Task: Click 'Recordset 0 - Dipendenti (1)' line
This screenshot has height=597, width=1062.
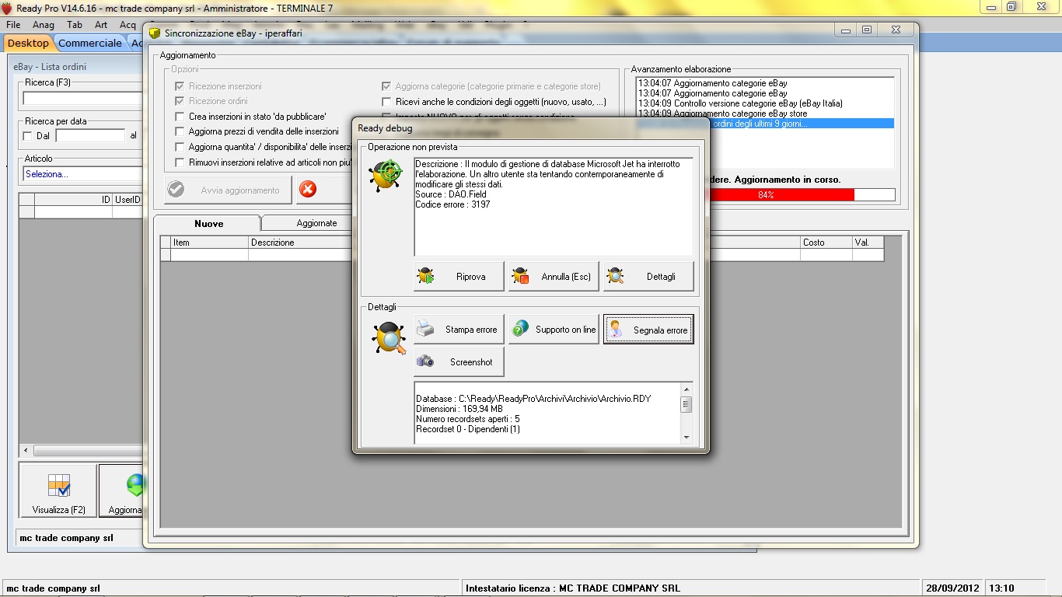Action: coord(468,429)
